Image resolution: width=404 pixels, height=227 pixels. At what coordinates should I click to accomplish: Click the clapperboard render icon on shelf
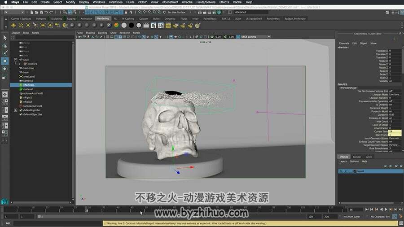[146, 25]
